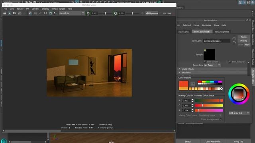Click the Hide button

coord(247,44)
